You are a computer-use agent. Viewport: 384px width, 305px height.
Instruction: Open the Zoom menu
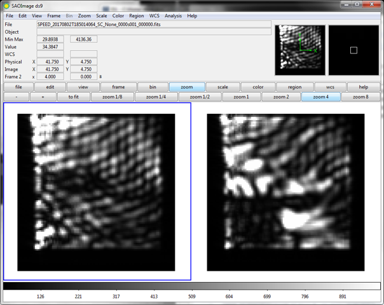(84, 16)
